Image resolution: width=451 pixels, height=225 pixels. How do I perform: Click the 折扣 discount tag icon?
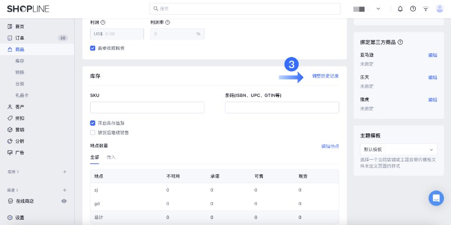[10, 118]
